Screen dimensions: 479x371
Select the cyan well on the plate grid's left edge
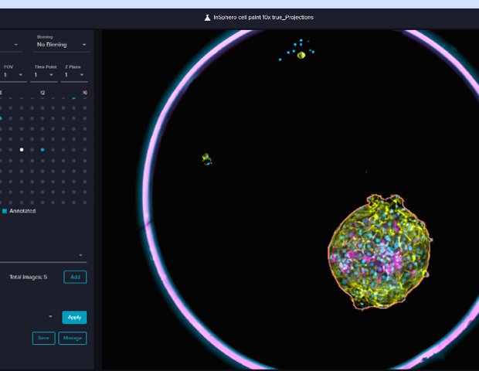[1, 118]
